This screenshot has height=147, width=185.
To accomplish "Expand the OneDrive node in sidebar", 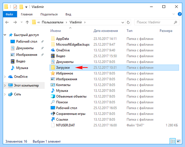I will coord(5,77).
